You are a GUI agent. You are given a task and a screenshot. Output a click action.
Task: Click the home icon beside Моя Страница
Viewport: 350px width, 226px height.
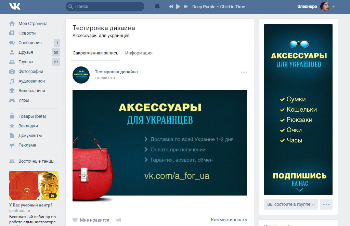[12, 23]
